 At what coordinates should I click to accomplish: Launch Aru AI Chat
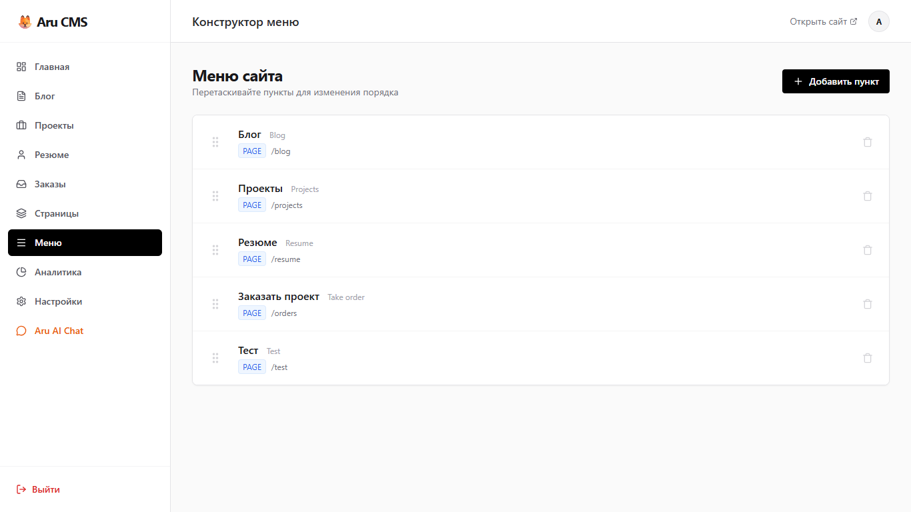coord(59,331)
